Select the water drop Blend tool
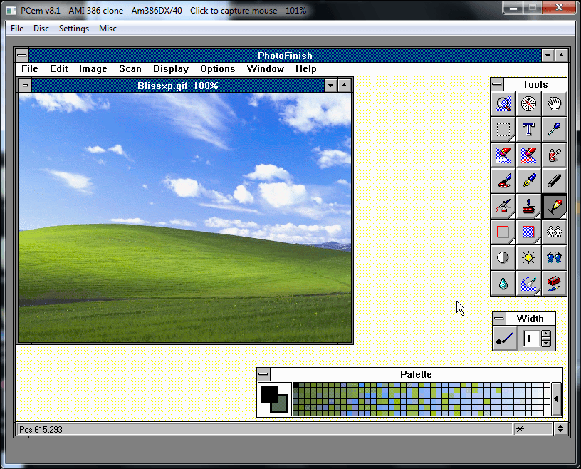This screenshot has height=469, width=581. coord(503,283)
